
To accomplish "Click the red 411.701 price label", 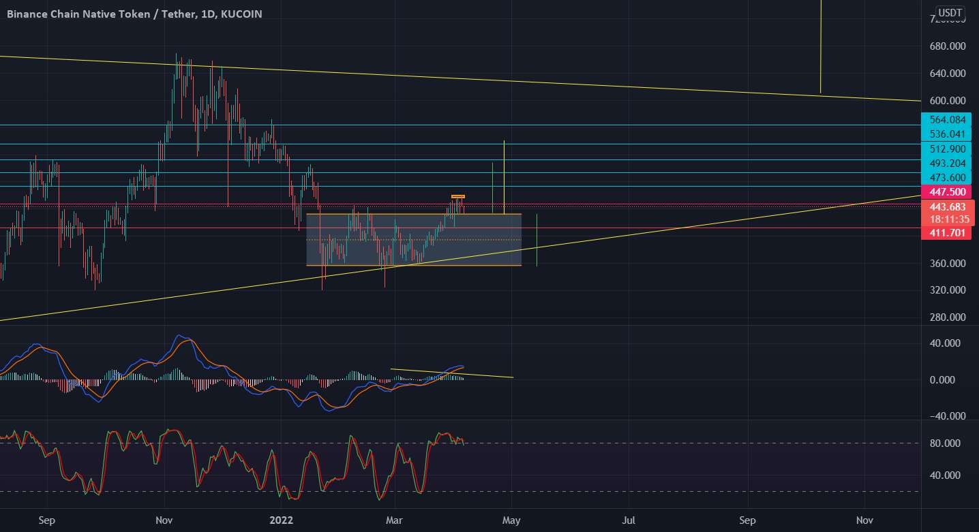I will click(948, 234).
